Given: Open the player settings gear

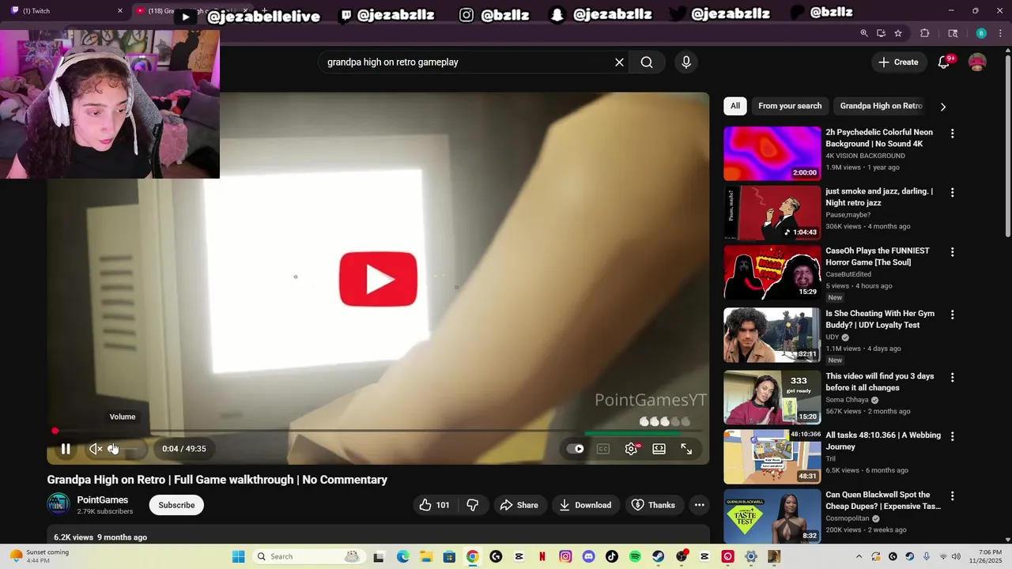Looking at the screenshot, I should coord(631,449).
